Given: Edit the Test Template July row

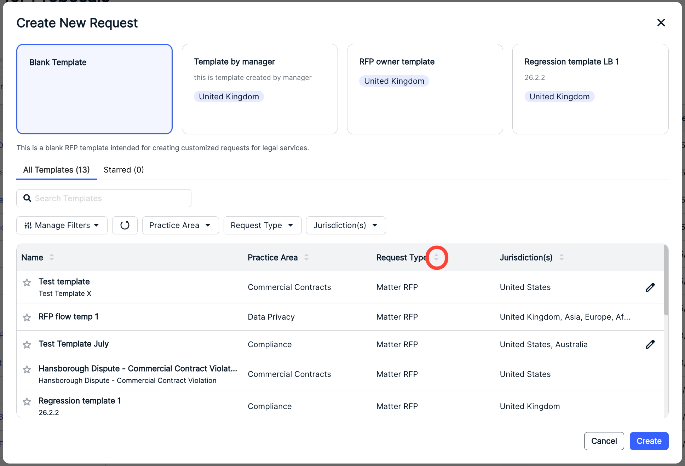Looking at the screenshot, I should tap(650, 344).
